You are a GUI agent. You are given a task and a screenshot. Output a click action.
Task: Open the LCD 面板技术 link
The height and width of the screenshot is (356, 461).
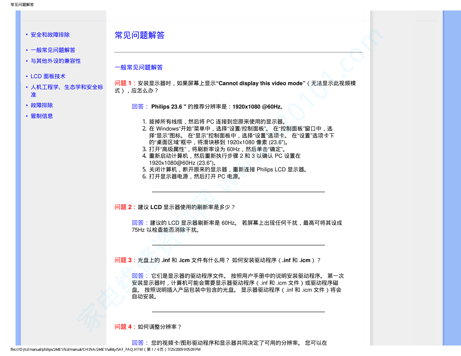(x=48, y=76)
